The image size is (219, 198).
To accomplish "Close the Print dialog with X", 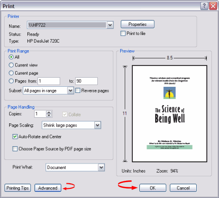I will pyautogui.click(x=213, y=6).
